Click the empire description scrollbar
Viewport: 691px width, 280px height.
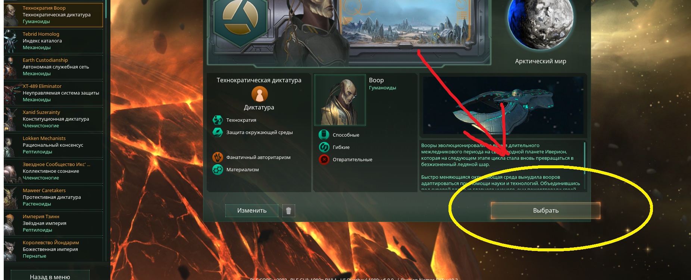584,166
